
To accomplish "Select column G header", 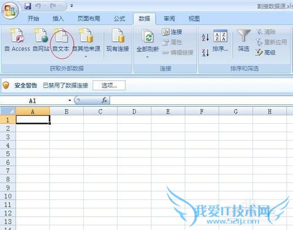I will (x=236, y=111).
